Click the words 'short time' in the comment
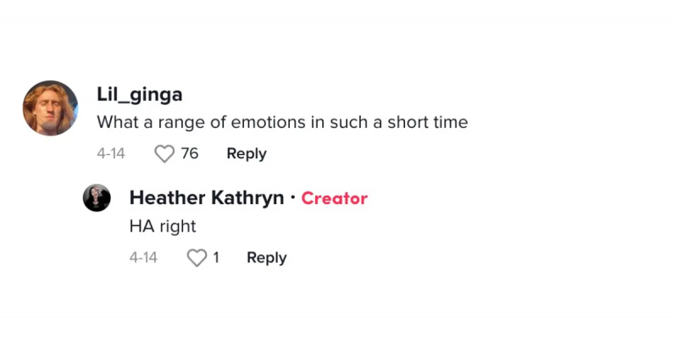Screen dimensions: 678x354 coord(428,122)
